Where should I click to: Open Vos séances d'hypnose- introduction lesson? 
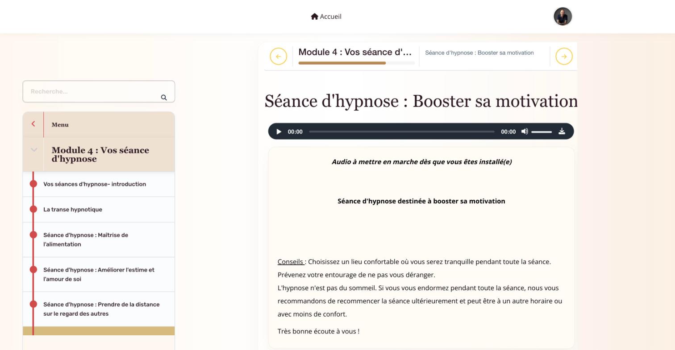tap(99, 184)
